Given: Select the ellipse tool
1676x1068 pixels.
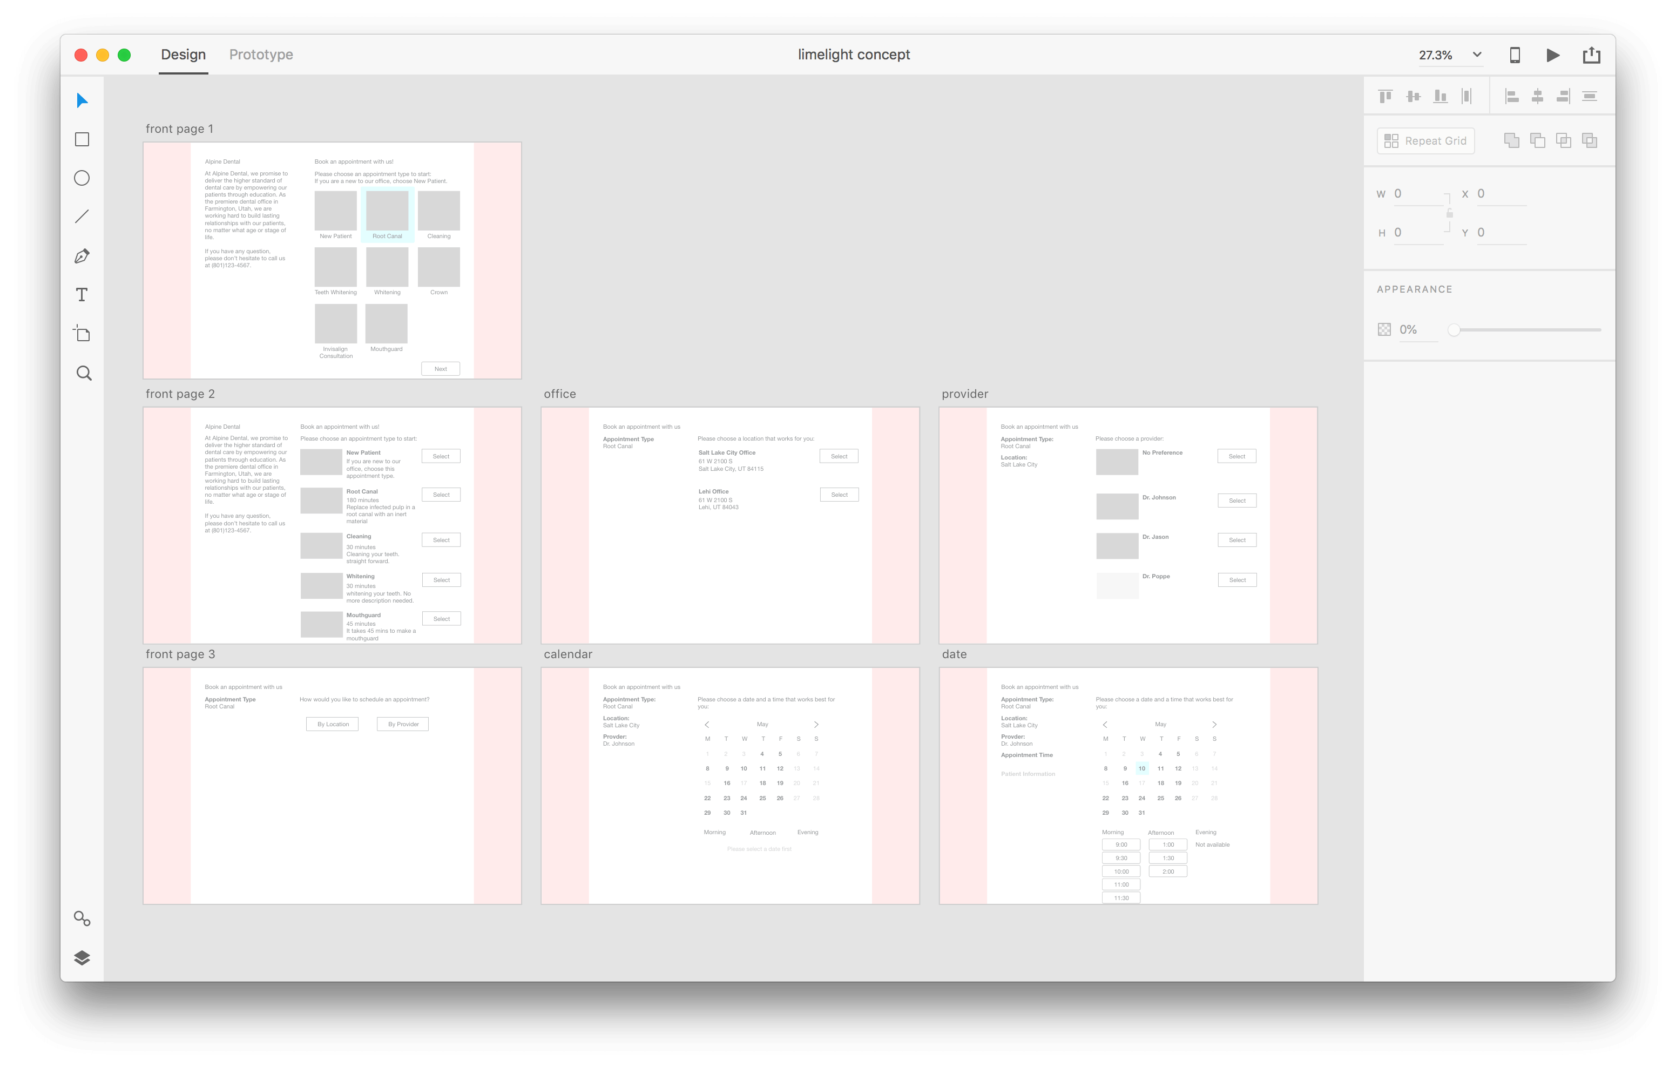Looking at the screenshot, I should pos(84,177).
